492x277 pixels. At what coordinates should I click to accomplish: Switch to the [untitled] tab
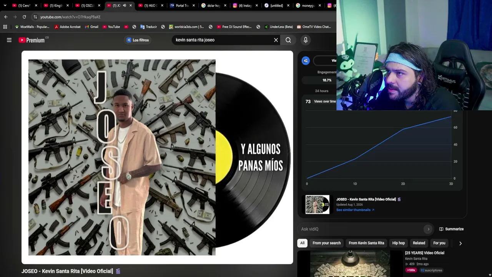click(277, 5)
